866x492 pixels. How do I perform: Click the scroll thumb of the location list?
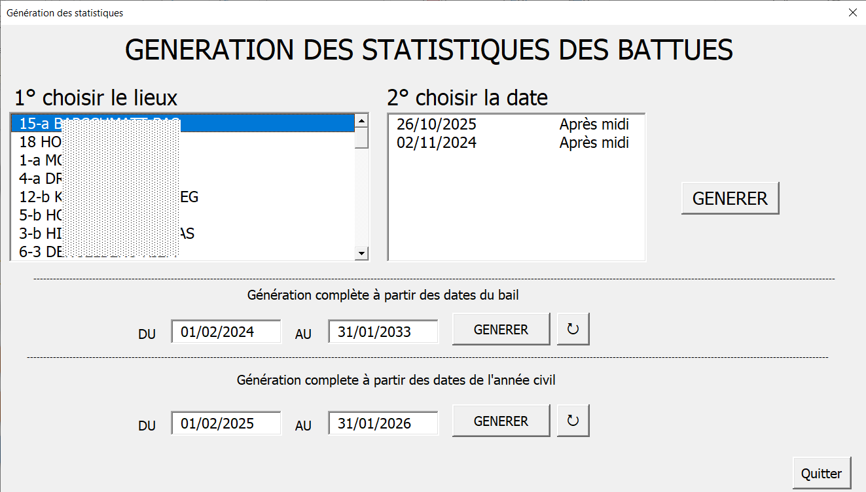(x=361, y=138)
